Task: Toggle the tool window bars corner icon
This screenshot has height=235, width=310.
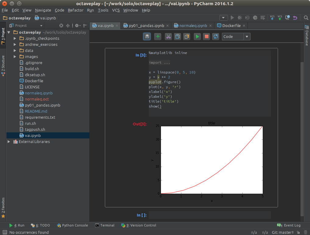Action: click(5, 232)
